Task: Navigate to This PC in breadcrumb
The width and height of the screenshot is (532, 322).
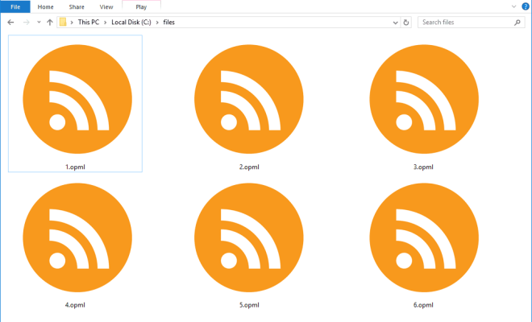Action: (89, 22)
